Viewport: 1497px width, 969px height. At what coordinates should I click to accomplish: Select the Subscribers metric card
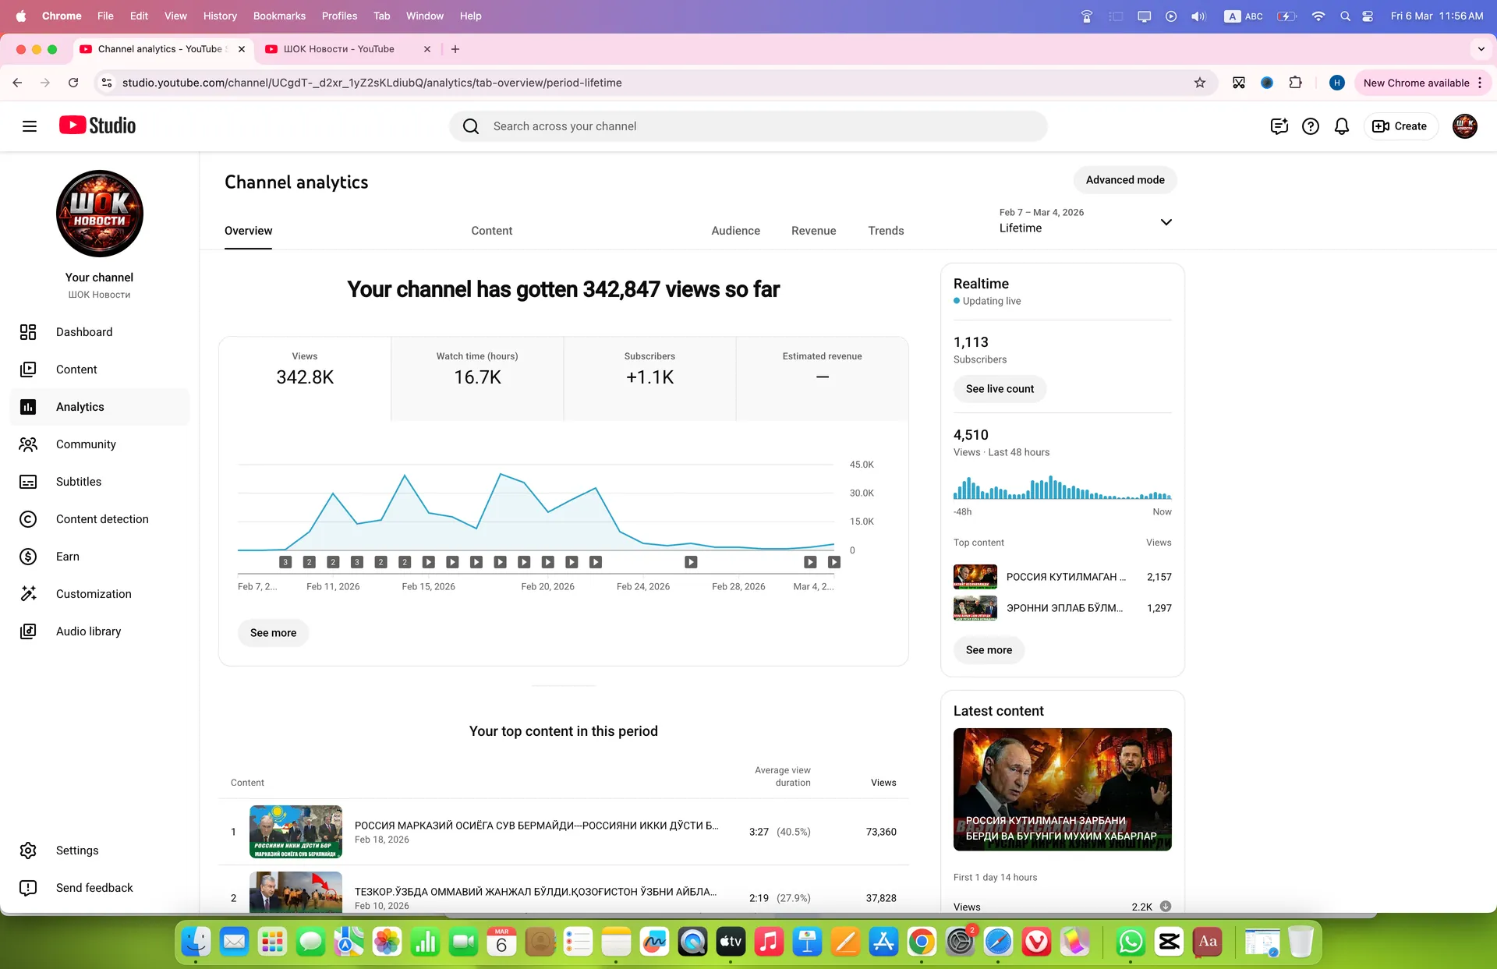tap(649, 379)
